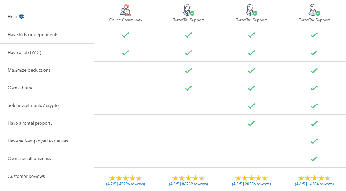This screenshot has height=191, width=346.
Task: Click the globe icon next to Help
Action: pyautogui.click(x=22, y=16)
